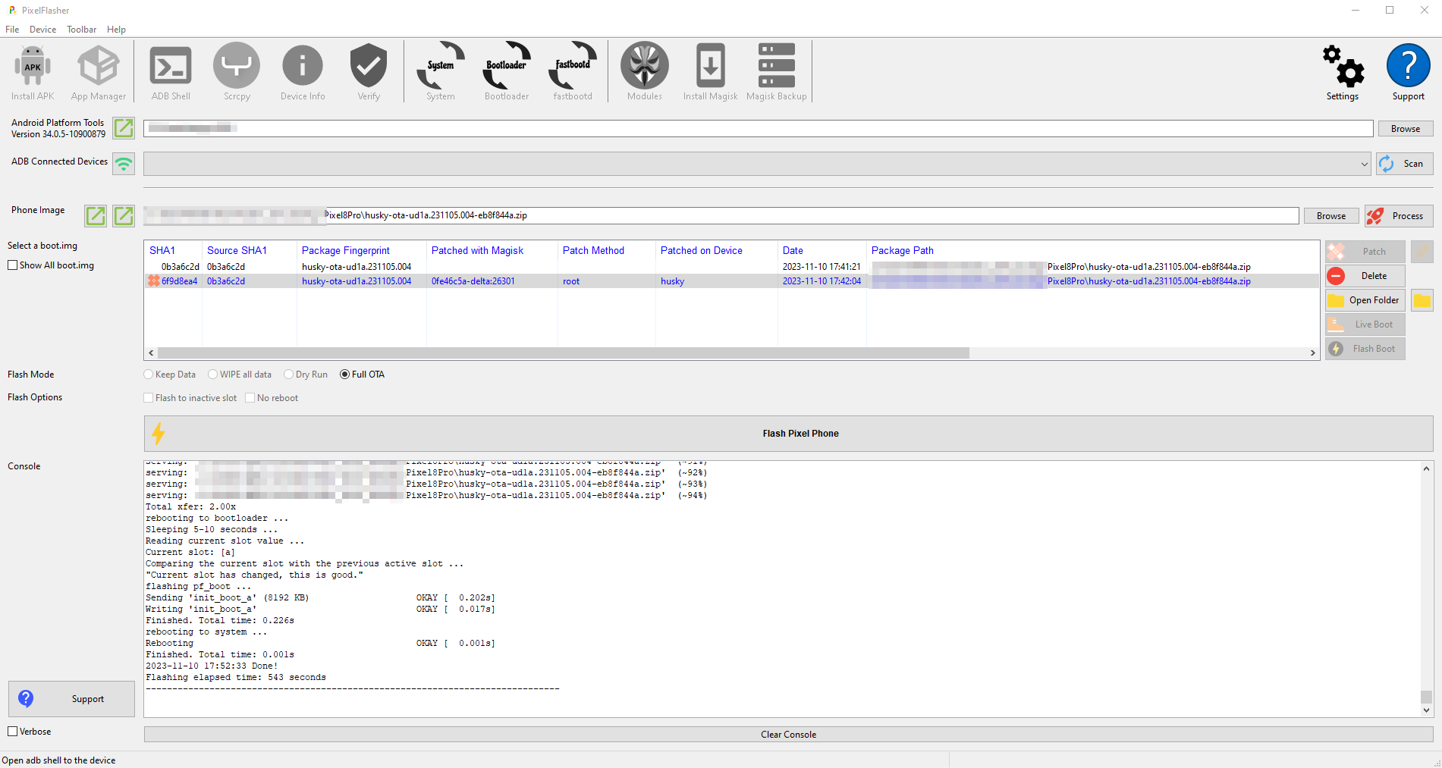1442x768 pixels.
Task: Open the Toolbar menu
Action: (81, 30)
